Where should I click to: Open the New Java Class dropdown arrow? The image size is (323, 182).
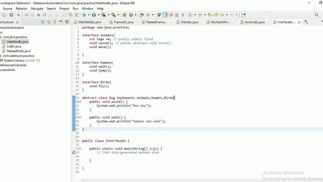(136, 15)
